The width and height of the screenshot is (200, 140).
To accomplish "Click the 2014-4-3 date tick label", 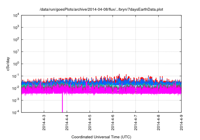I will pos(44,122).
